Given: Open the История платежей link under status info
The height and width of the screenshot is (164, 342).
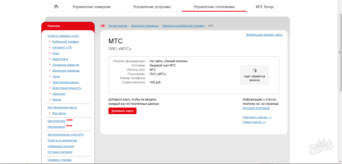Looking at the screenshot, I should click(256, 108).
